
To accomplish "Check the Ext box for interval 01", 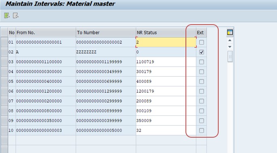I will point(201,42).
